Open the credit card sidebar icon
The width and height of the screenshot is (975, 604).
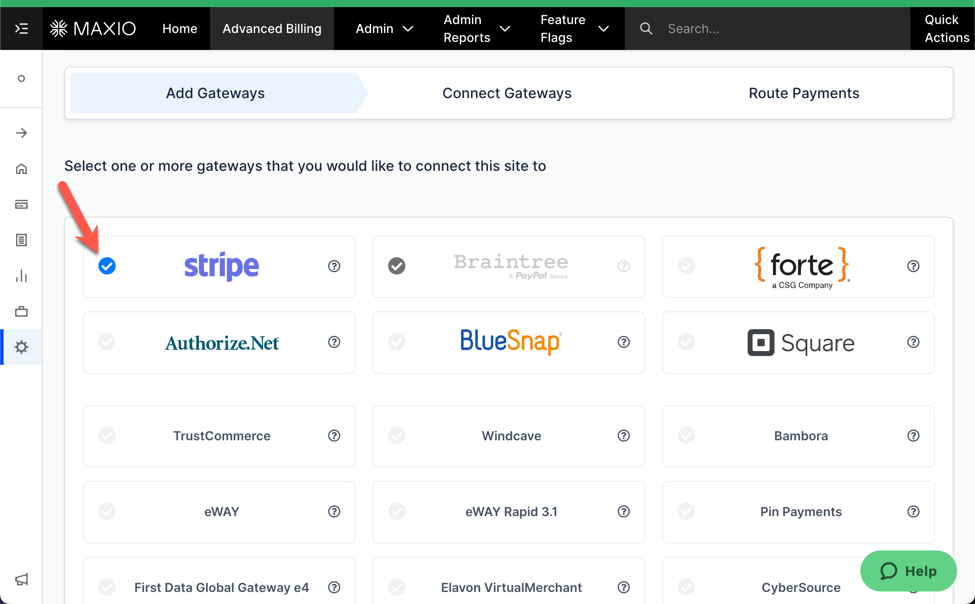click(x=21, y=204)
